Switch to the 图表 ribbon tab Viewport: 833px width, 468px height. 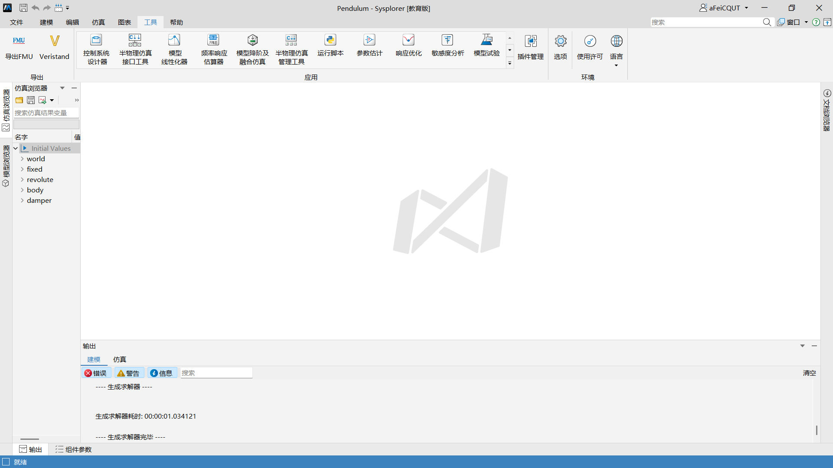coord(125,22)
